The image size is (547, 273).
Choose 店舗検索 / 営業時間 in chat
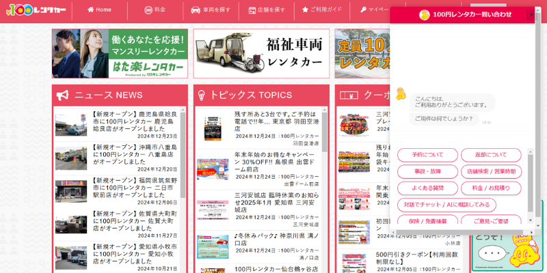coord(491,172)
